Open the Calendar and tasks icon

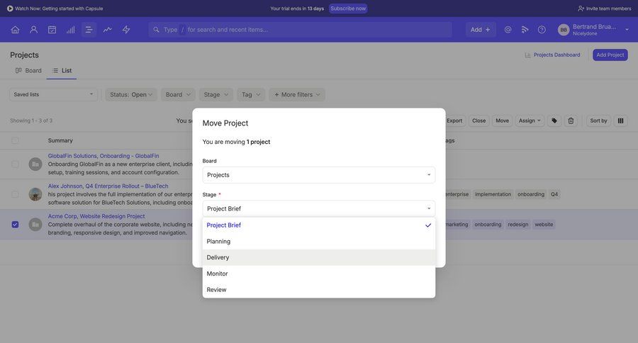pyautogui.click(x=52, y=30)
